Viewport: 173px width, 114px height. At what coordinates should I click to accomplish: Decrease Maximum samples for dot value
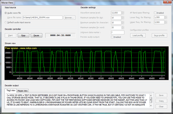[x=123, y=19]
